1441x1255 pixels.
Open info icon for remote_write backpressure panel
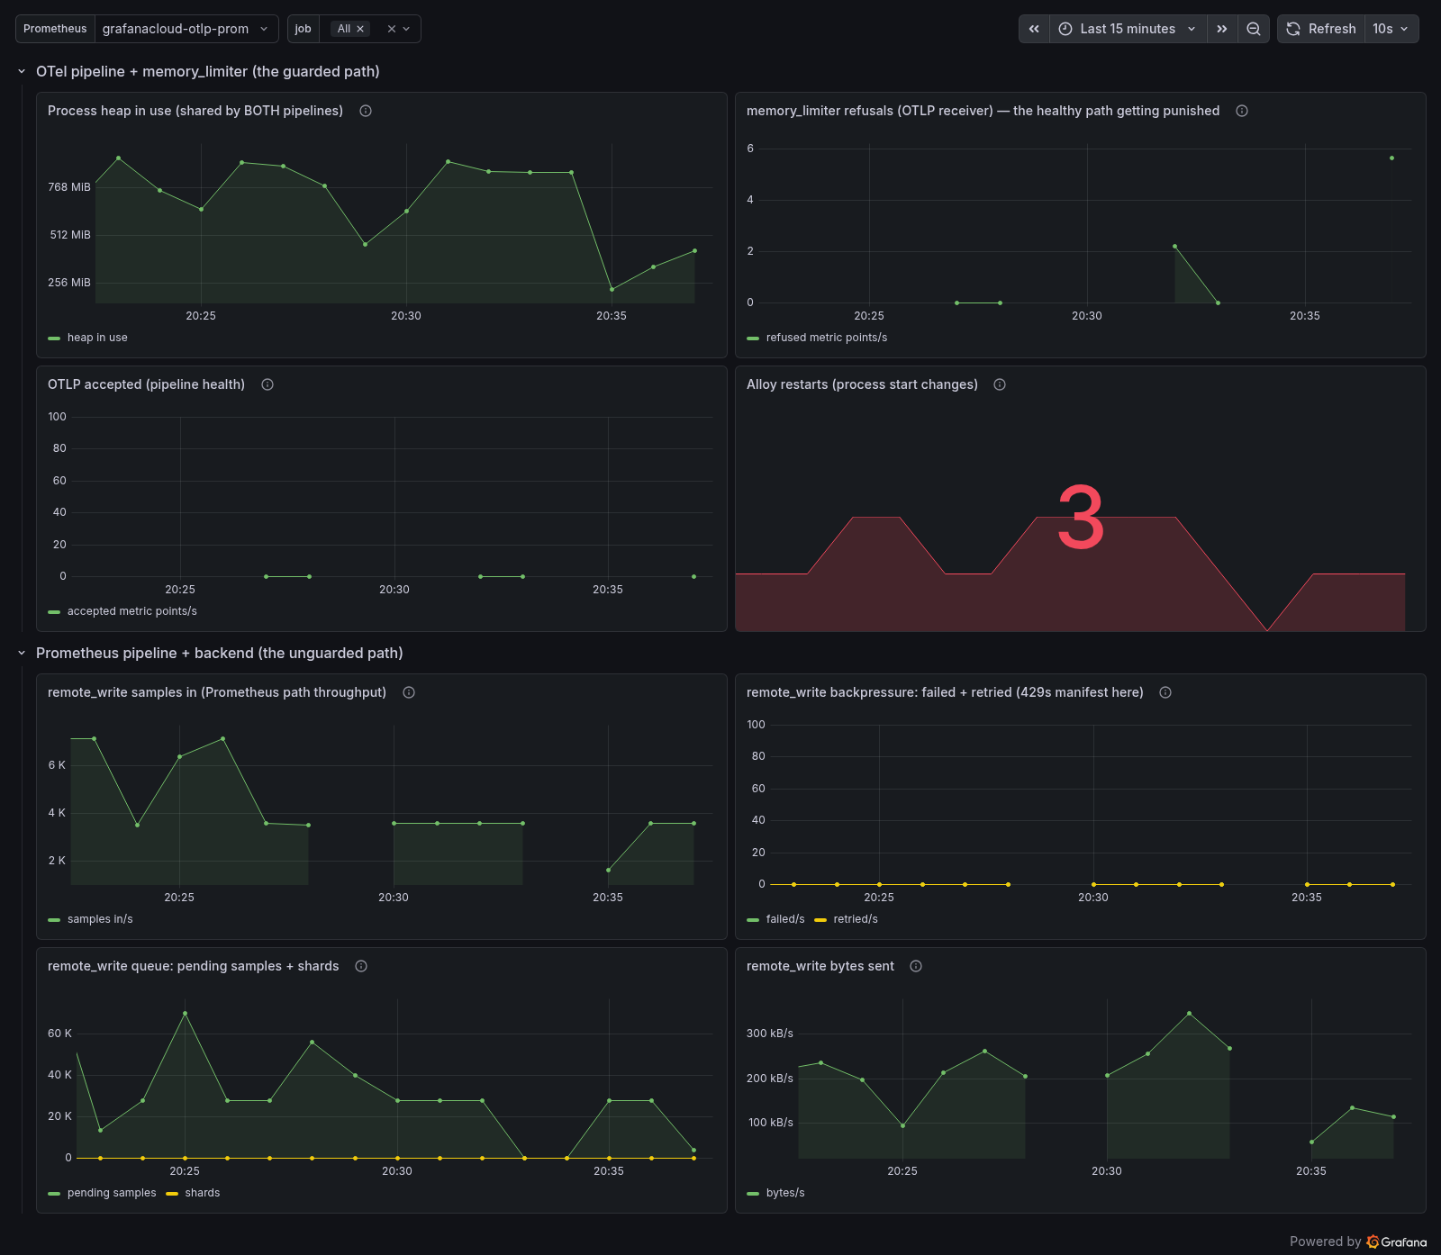point(1165,692)
